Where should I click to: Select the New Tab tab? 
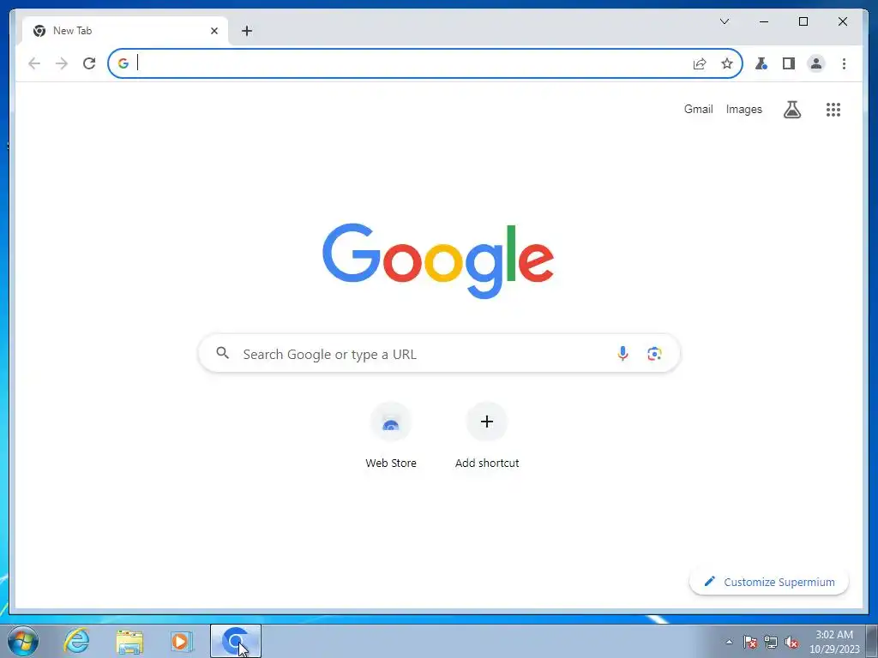124,31
